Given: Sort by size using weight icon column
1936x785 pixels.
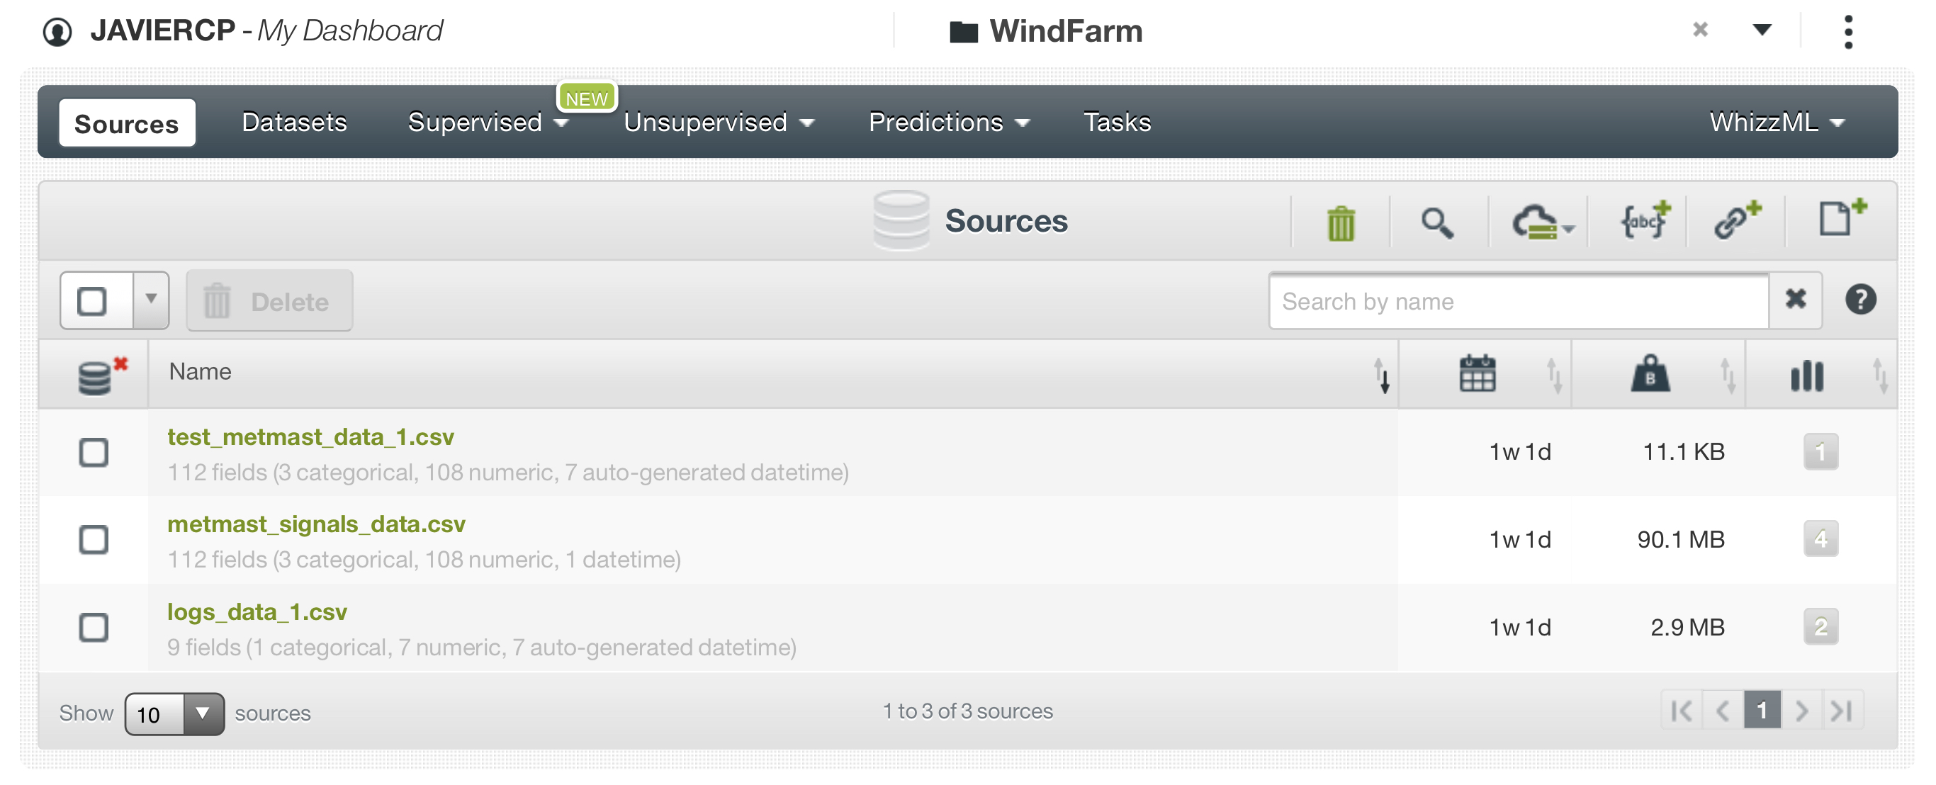Looking at the screenshot, I should point(1650,374).
